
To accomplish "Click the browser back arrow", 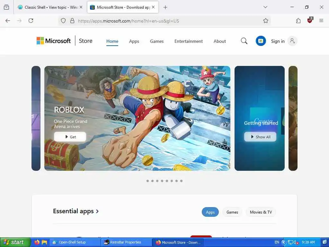I will click(x=8, y=21).
